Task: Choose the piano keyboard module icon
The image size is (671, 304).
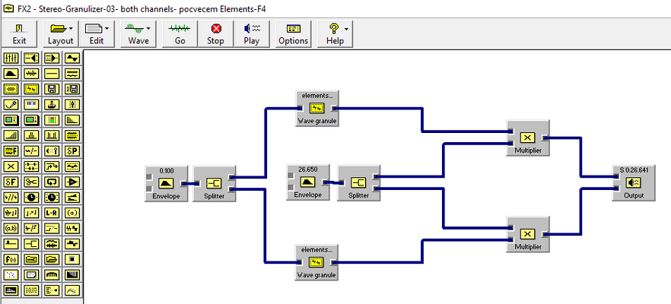Action: coord(31,104)
